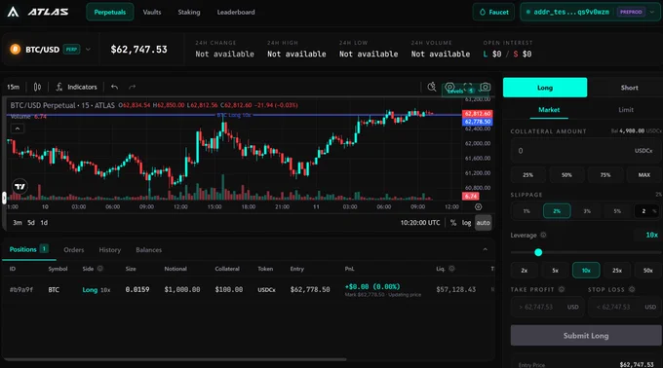
Task: Click the +$0.00 (0.00%) PnL value
Action: pos(372,286)
